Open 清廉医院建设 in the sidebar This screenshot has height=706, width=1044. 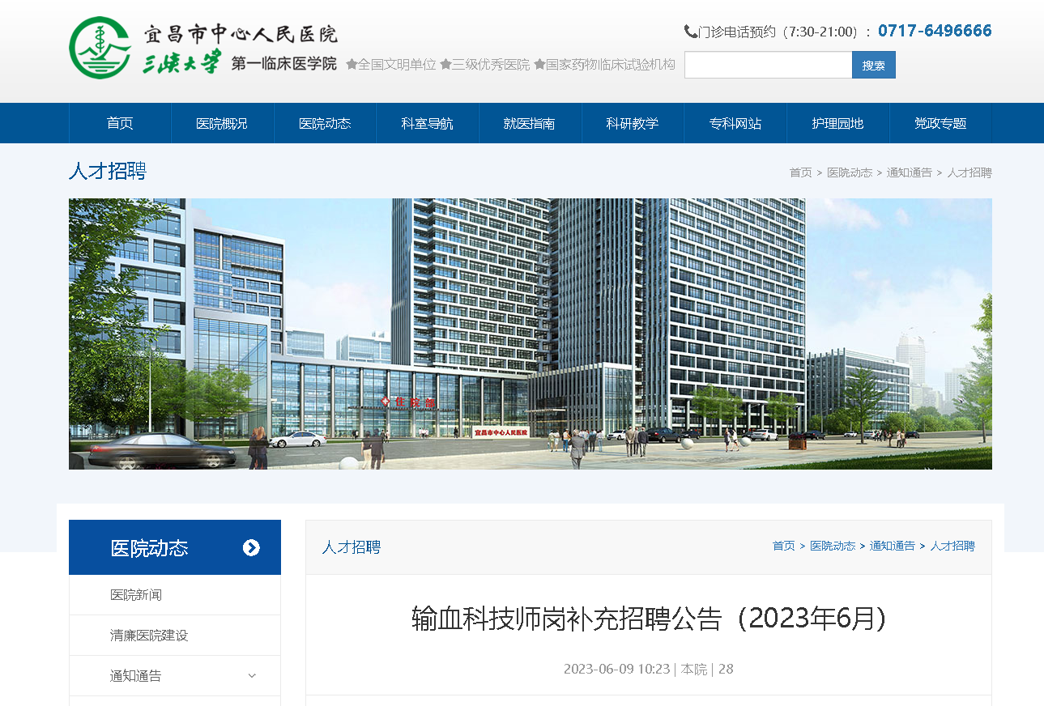click(175, 636)
